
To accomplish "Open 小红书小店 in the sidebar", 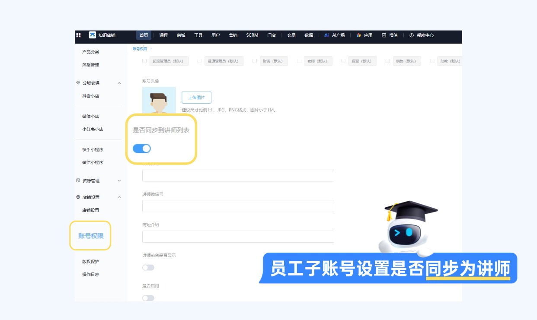I will (93, 129).
